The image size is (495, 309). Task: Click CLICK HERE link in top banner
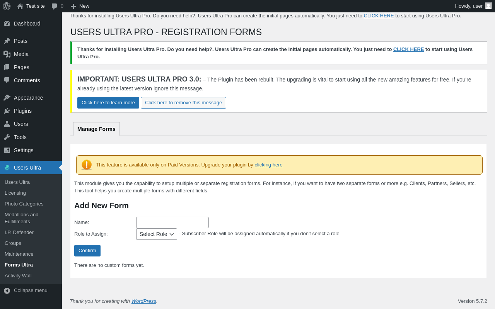[x=379, y=16]
